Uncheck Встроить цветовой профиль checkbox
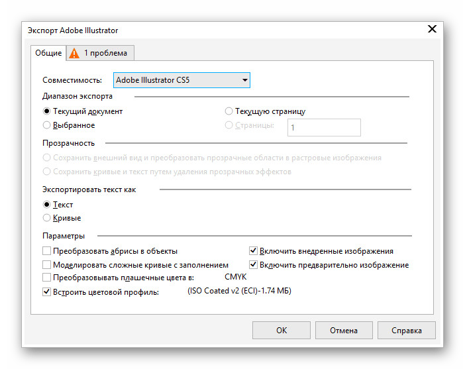This screenshot has height=369, width=465. click(46, 292)
